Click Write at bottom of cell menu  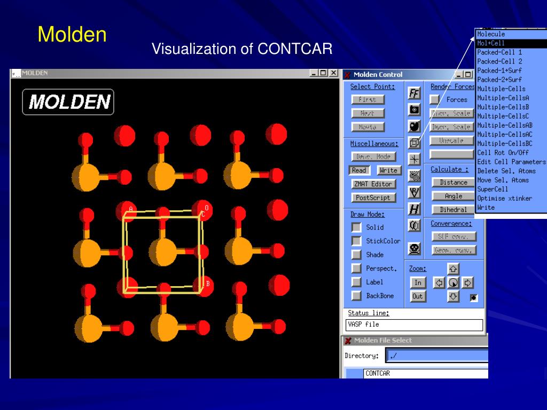pos(511,208)
